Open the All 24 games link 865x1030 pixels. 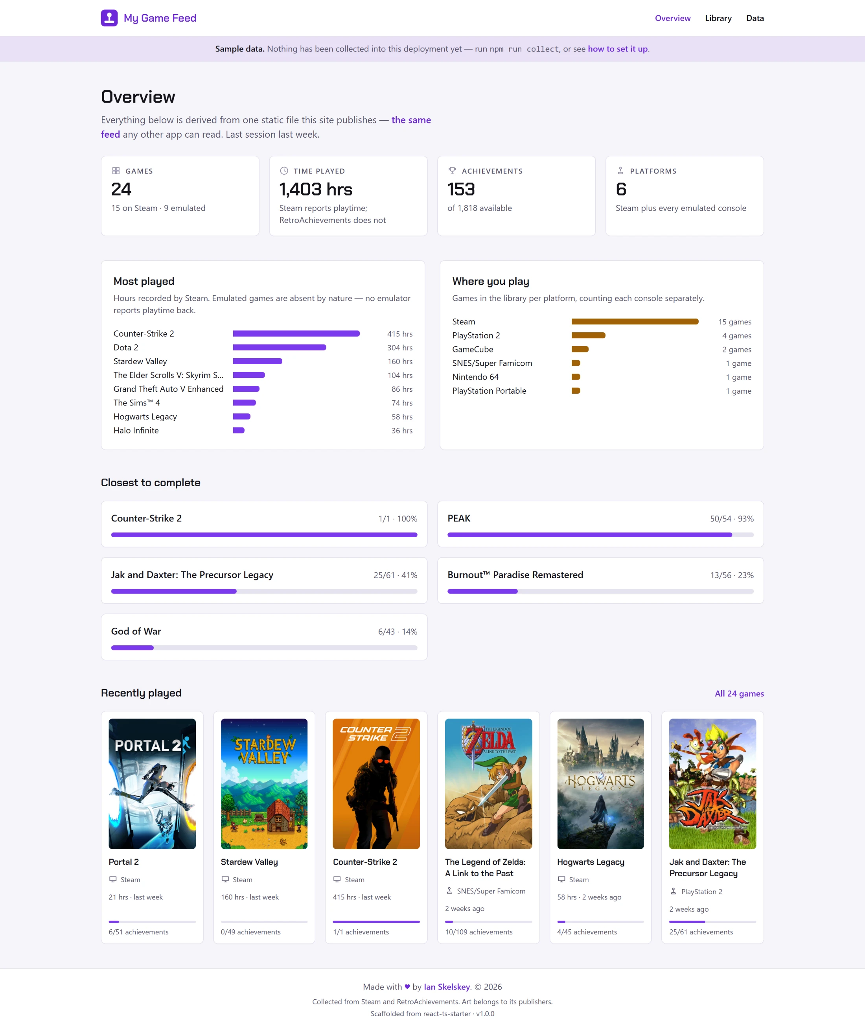pyautogui.click(x=739, y=693)
